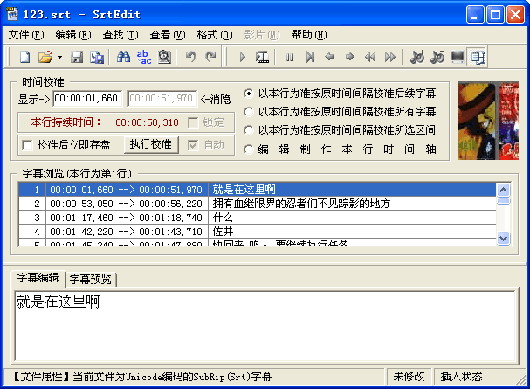This screenshot has width=530, height=389.
Task: Click the binoculars Find icon
Action: click(x=124, y=57)
